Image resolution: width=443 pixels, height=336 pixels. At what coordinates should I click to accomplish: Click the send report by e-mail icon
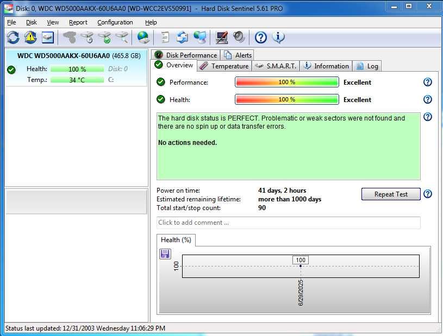point(182,37)
